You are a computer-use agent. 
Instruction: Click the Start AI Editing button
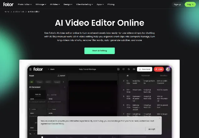coord(100,51)
